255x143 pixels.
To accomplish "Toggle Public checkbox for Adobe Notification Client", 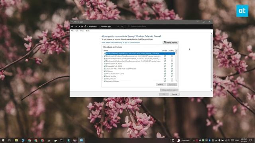I will click(172, 73).
